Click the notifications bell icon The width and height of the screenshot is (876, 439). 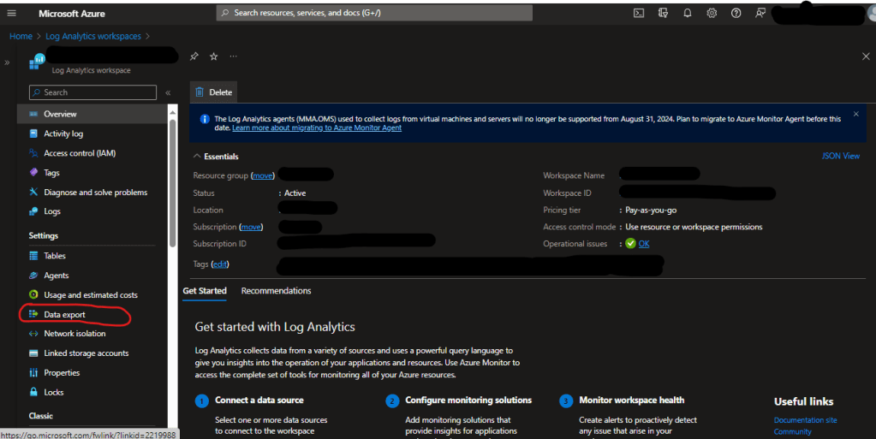(687, 13)
